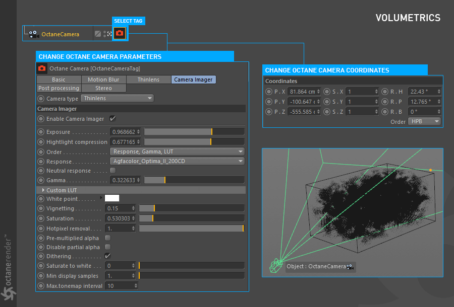The height and width of the screenshot is (307, 454).
Task: Toggle Neutral response checkbox
Action: [x=112, y=171]
